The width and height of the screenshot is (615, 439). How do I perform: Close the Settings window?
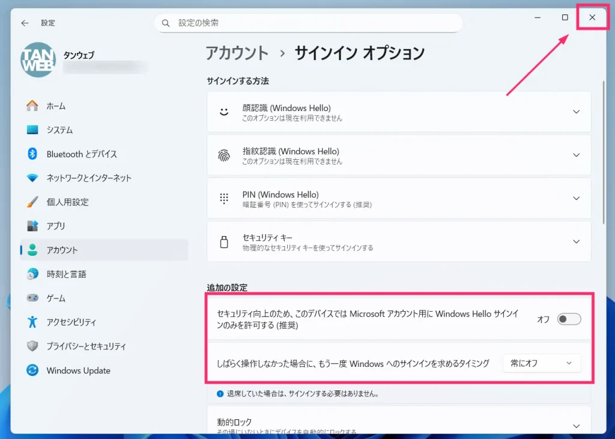pyautogui.click(x=592, y=17)
